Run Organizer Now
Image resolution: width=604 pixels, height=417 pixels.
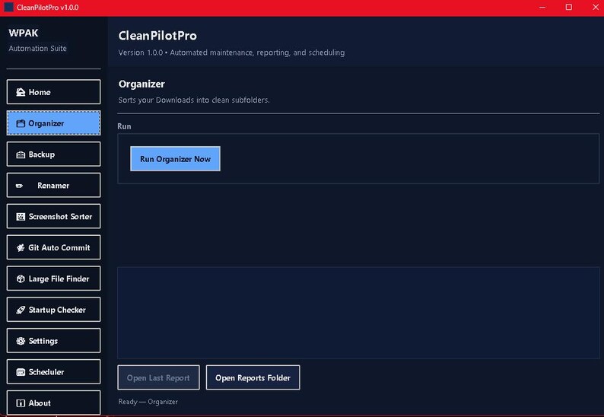(175, 159)
